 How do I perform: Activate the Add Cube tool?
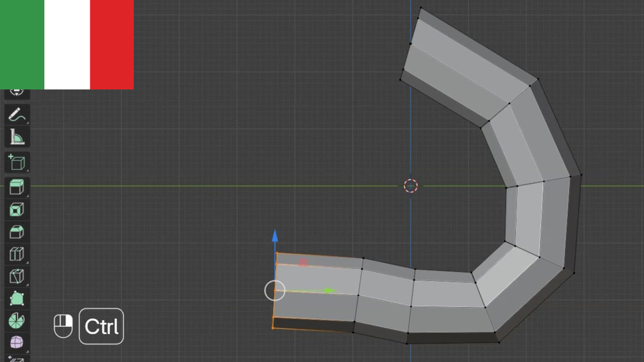(17, 163)
